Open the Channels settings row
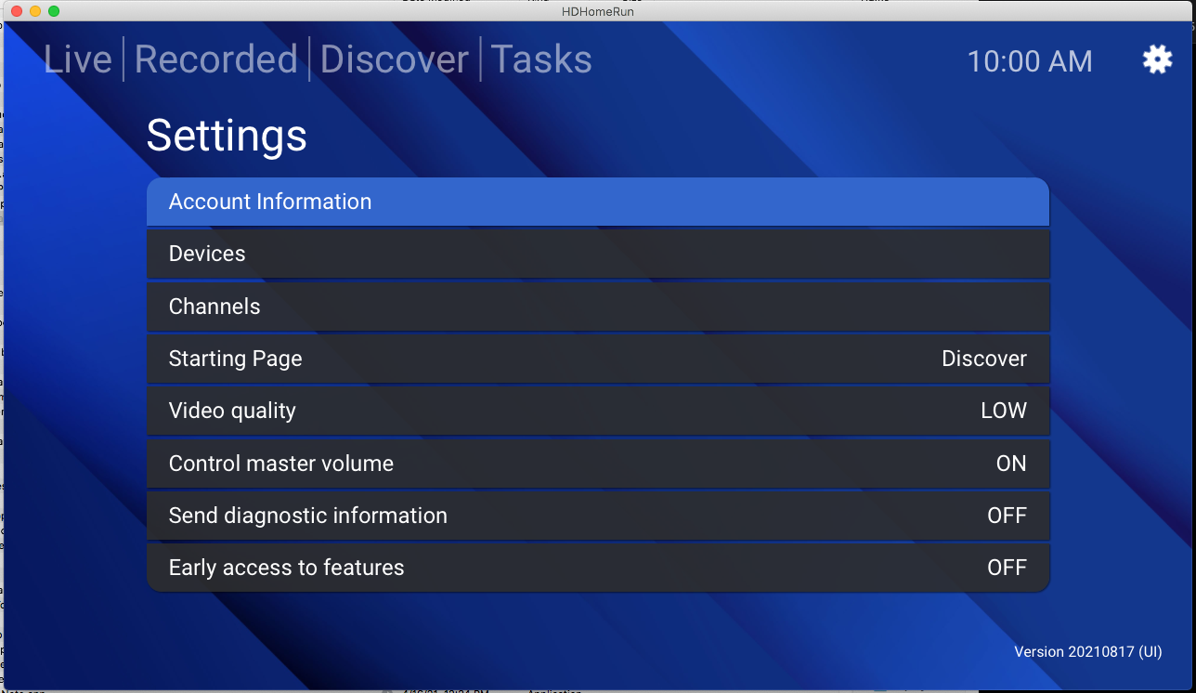The width and height of the screenshot is (1196, 693). [598, 307]
